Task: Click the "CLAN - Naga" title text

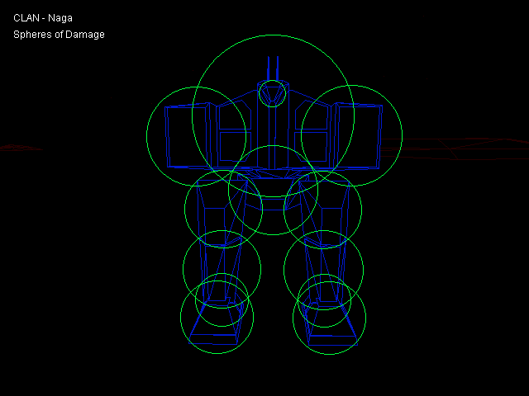Action: (x=43, y=18)
